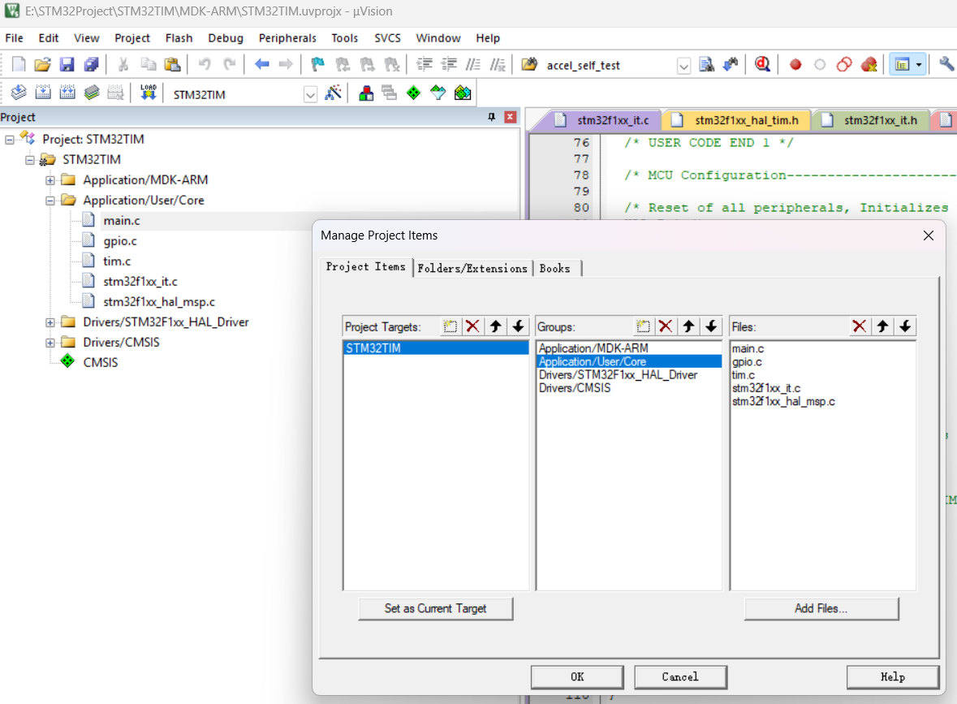Open Options for Target magic wand icon
Screen dimensions: 957x704
[x=333, y=93]
